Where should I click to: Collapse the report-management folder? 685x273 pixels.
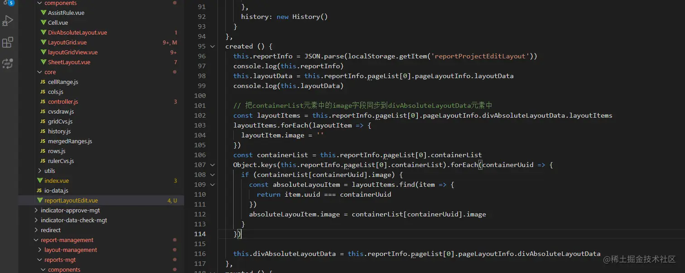click(x=36, y=240)
